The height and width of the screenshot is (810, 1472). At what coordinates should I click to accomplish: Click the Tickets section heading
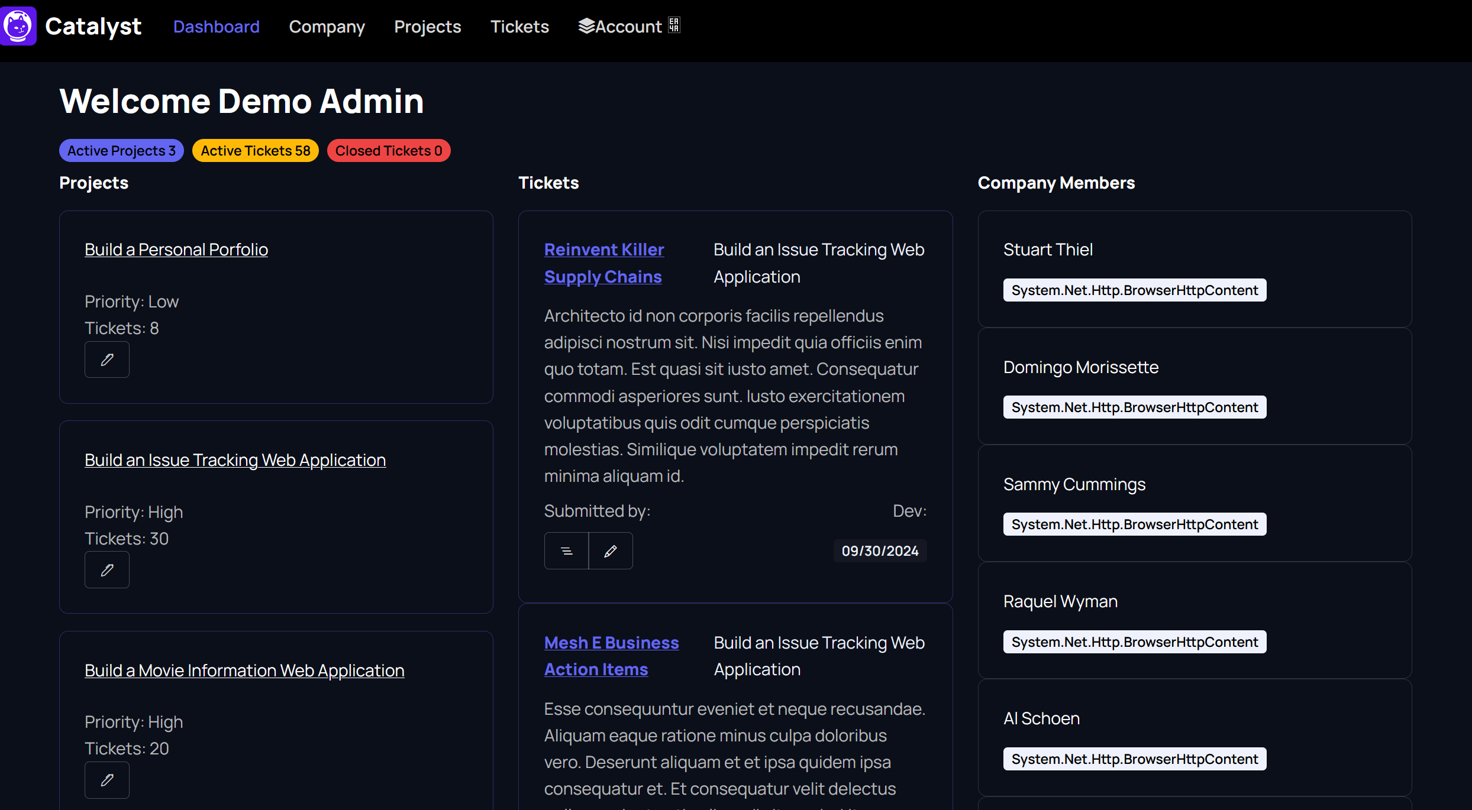[x=548, y=183]
